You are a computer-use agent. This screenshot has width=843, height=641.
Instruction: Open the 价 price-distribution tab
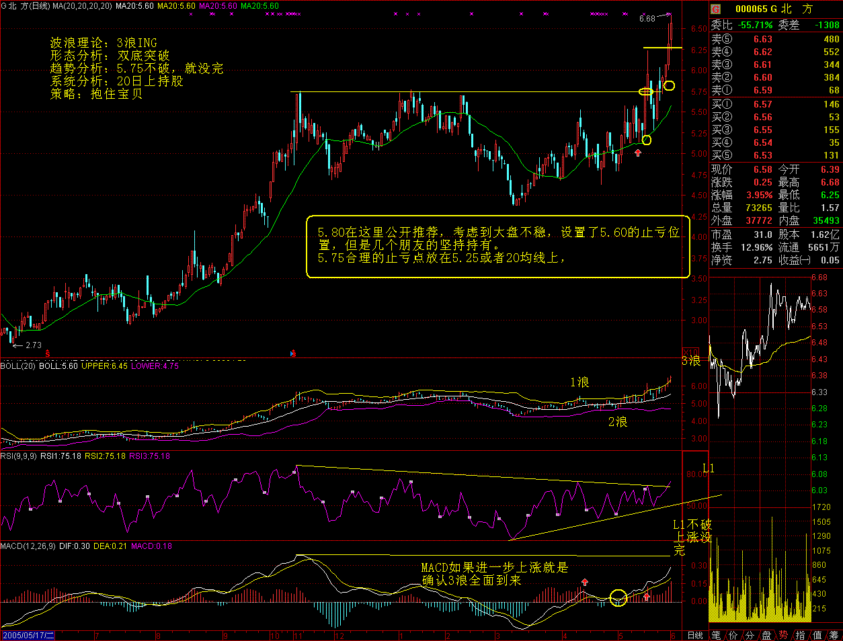(x=733, y=635)
